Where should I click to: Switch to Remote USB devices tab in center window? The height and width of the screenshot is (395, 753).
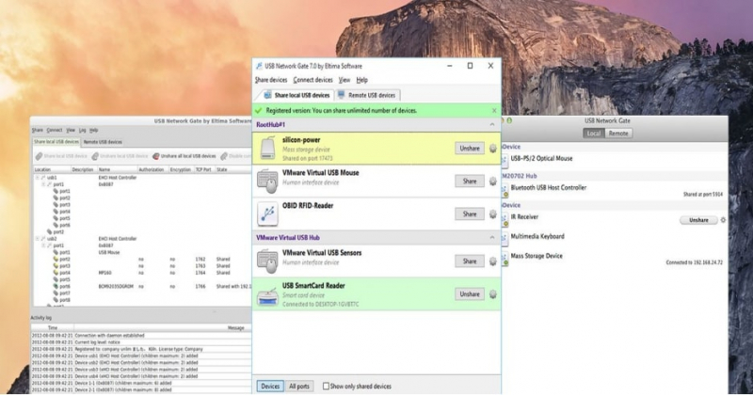[367, 95]
